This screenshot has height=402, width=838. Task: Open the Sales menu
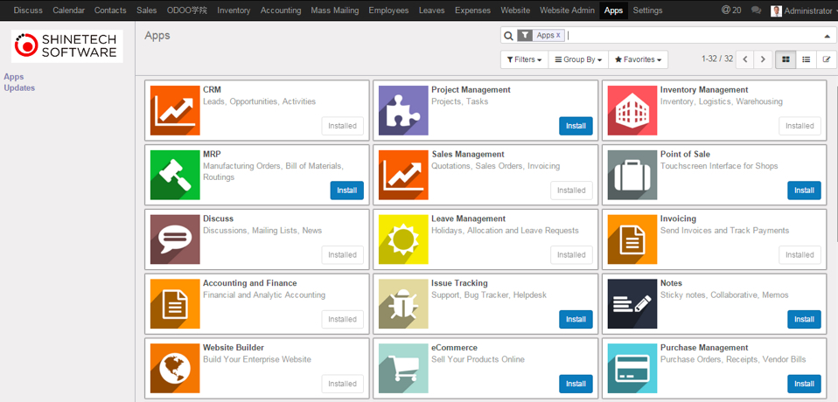pos(146,10)
